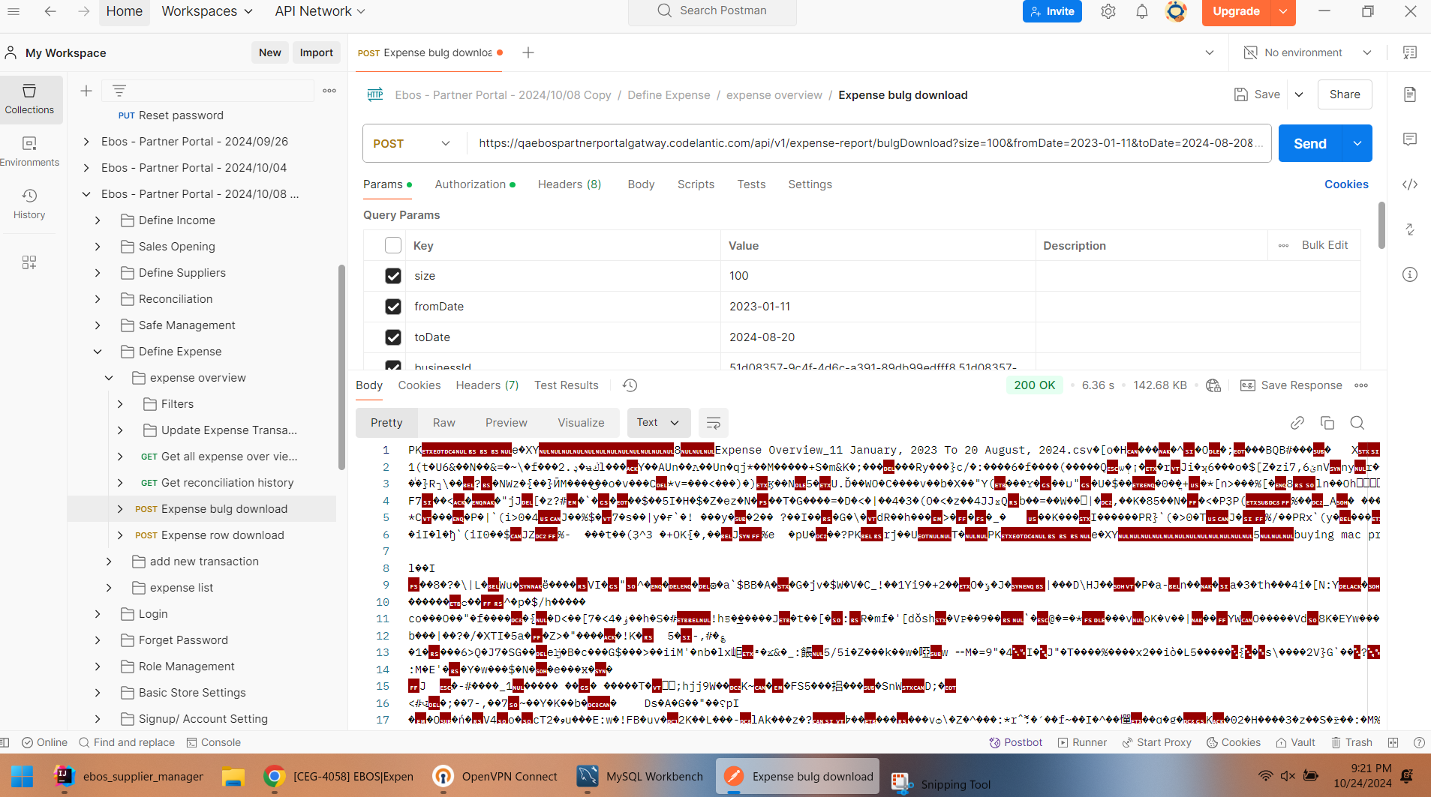
Task: Uncheck the size query param
Action: pos(393,276)
